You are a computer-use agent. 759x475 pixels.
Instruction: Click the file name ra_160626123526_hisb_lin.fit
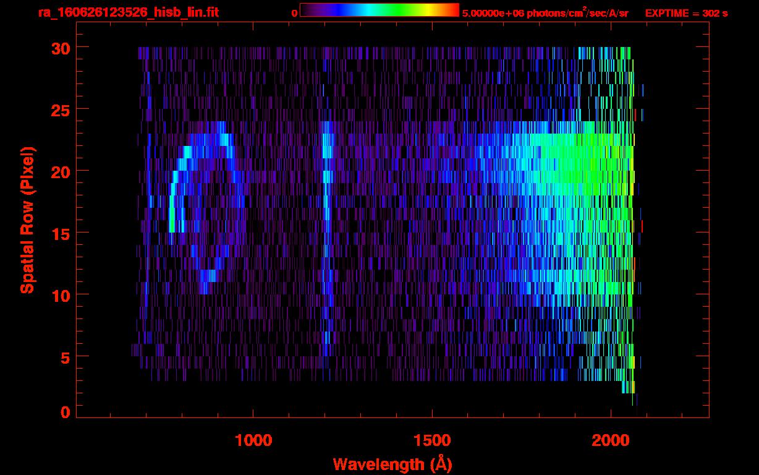click(x=128, y=12)
